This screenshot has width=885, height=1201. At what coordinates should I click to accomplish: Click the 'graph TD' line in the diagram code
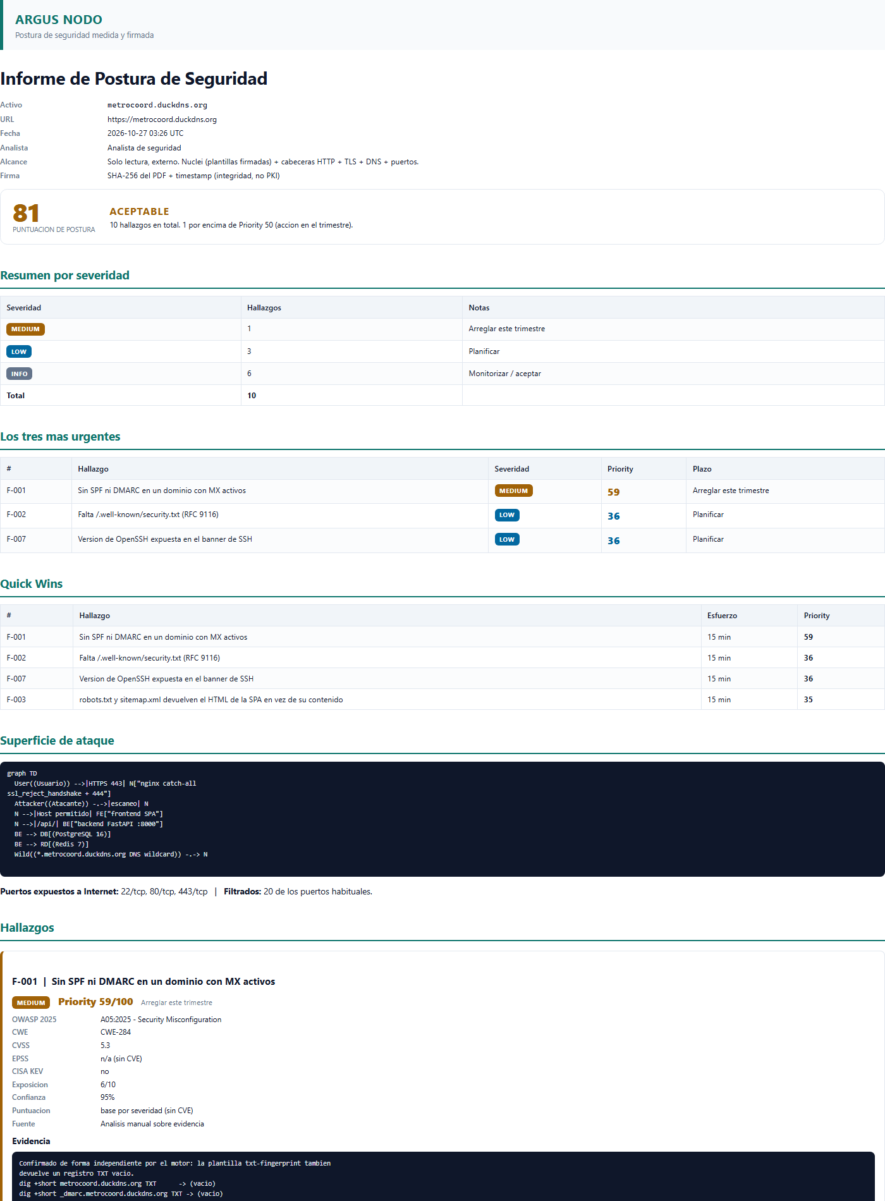click(x=22, y=773)
